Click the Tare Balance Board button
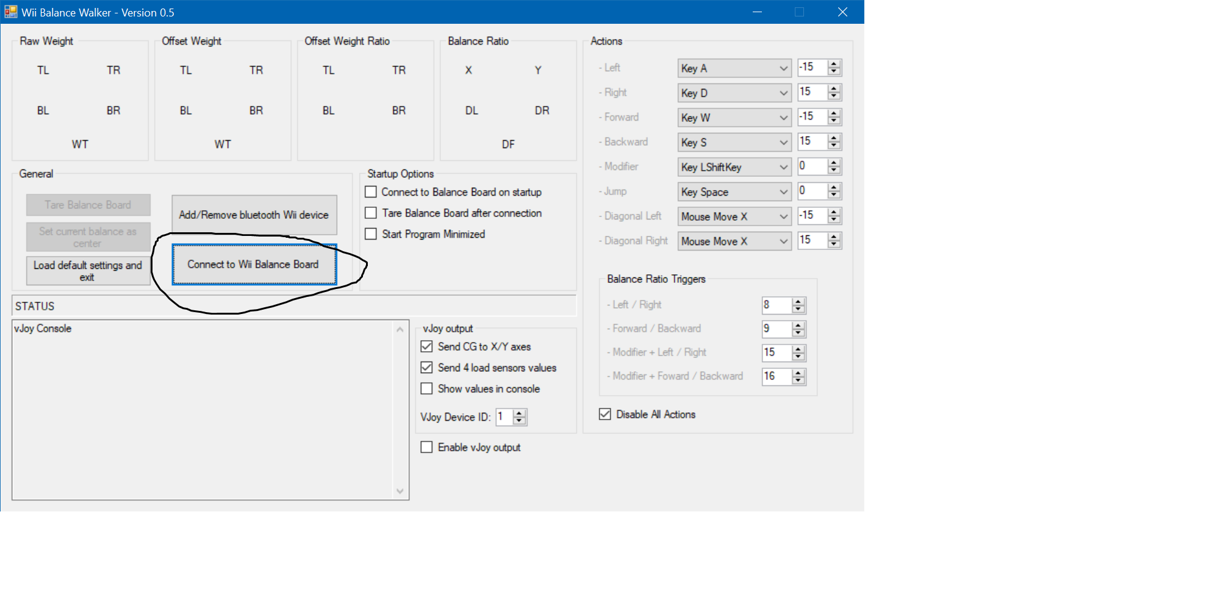1220x595 pixels. tap(88, 205)
